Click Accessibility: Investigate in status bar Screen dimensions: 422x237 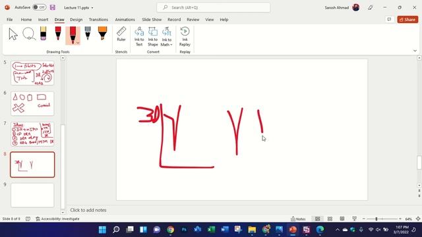tap(57, 219)
